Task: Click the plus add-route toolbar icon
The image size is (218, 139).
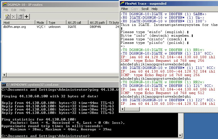Action: (26, 17)
